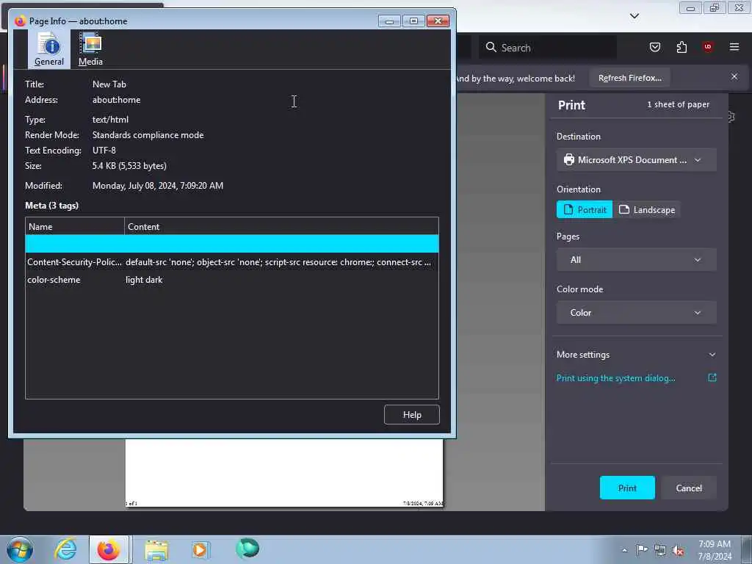Viewport: 752px width, 564px height.
Task: Open Internet Explorer from taskbar
Action: coord(65,549)
